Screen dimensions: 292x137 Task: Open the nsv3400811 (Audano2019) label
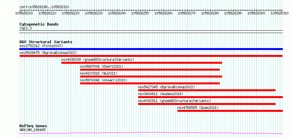click(160, 94)
